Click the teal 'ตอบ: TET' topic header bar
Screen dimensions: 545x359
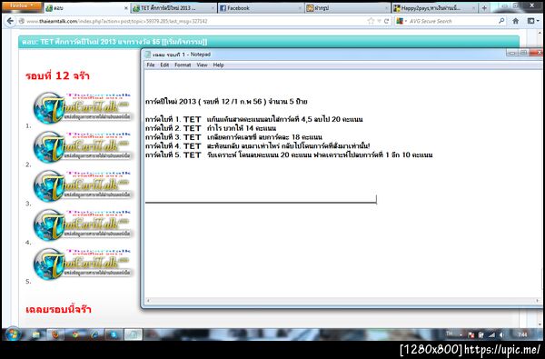click(x=269, y=42)
